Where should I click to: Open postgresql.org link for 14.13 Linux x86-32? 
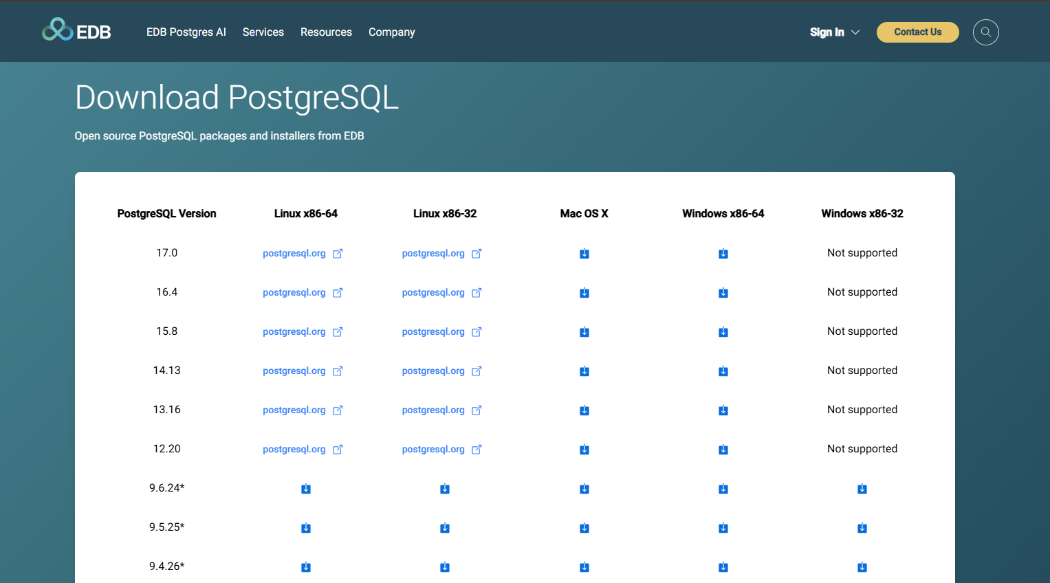441,371
